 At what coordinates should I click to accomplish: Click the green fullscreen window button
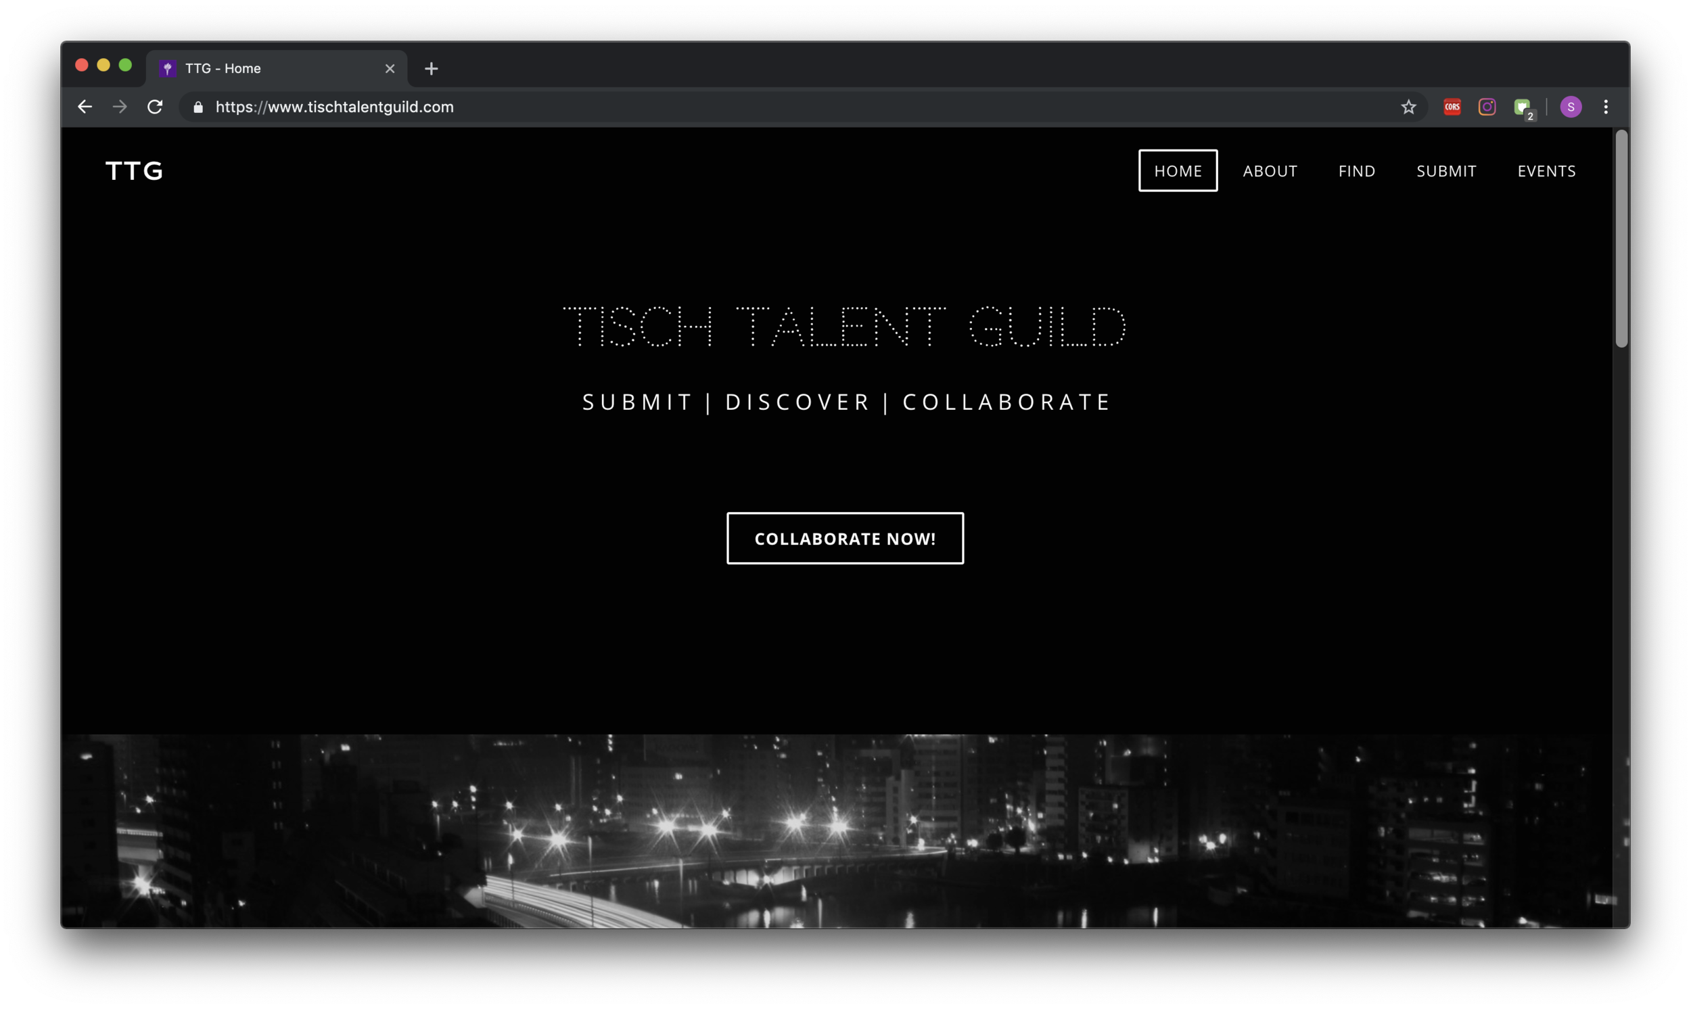click(x=125, y=65)
